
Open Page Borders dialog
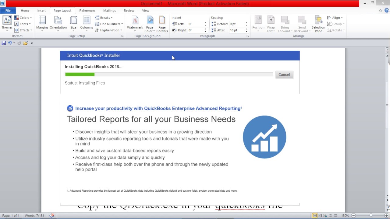point(162,24)
